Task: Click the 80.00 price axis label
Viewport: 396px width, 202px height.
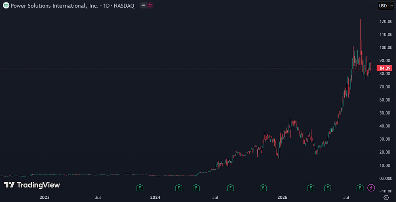Action: (x=385, y=74)
